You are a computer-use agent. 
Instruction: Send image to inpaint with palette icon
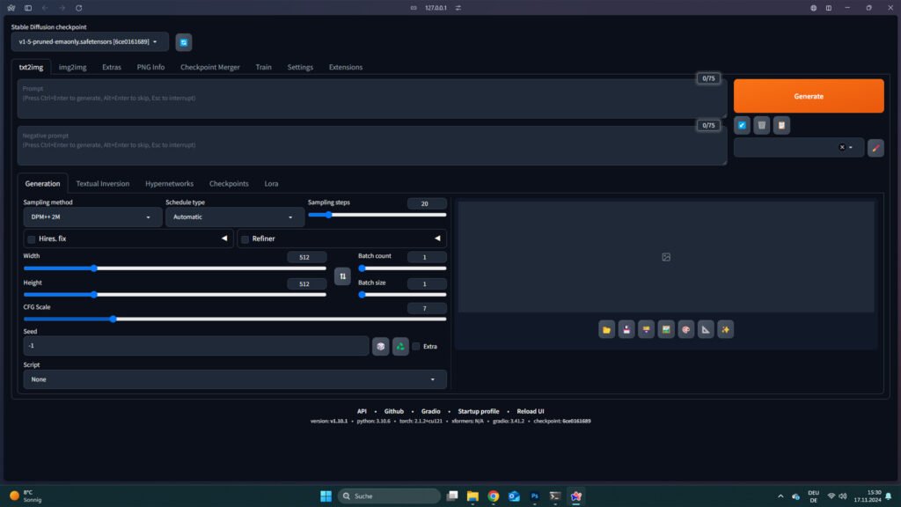(x=685, y=329)
